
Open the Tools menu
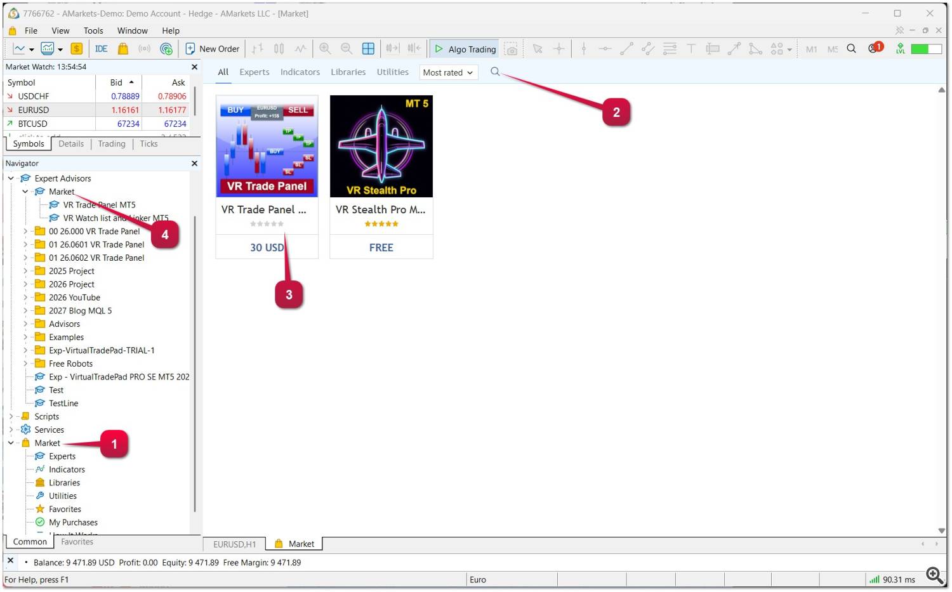[93, 30]
